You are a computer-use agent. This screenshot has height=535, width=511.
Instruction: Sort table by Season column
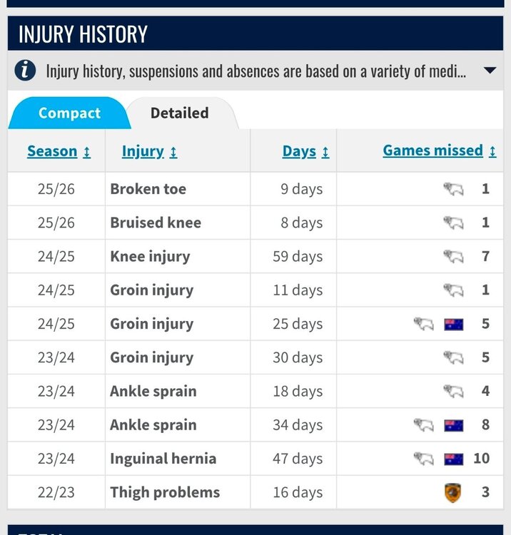pyautogui.click(x=59, y=151)
